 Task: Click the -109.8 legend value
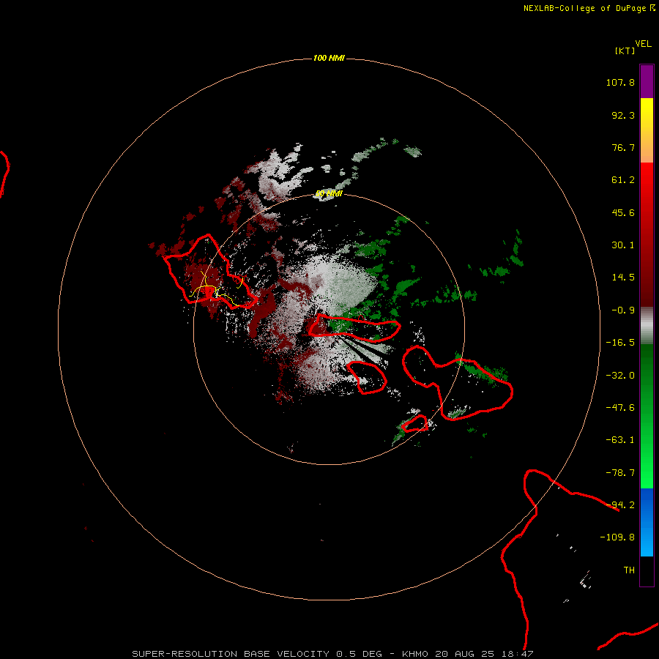pyautogui.click(x=617, y=537)
